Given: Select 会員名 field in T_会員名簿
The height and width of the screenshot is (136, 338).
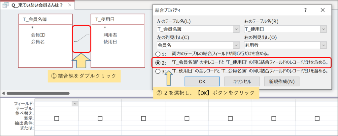Looking at the screenshot, I should pos(38,42).
